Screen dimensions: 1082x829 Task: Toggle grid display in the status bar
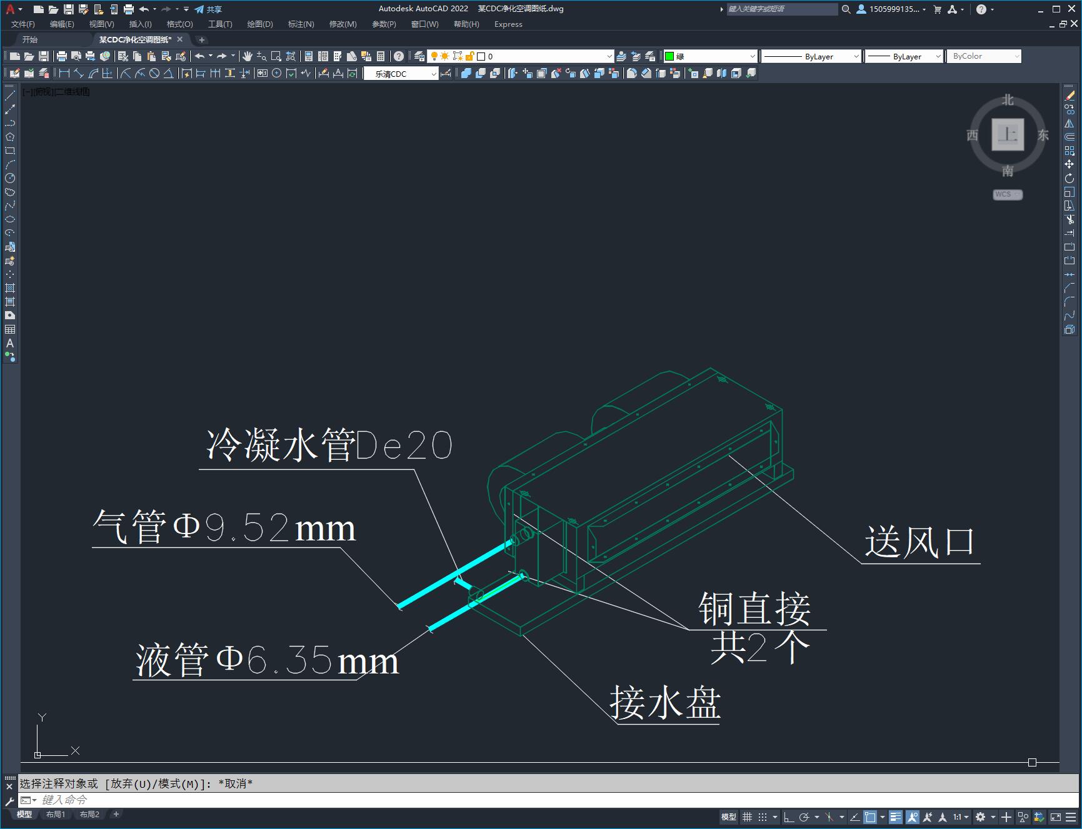748,817
